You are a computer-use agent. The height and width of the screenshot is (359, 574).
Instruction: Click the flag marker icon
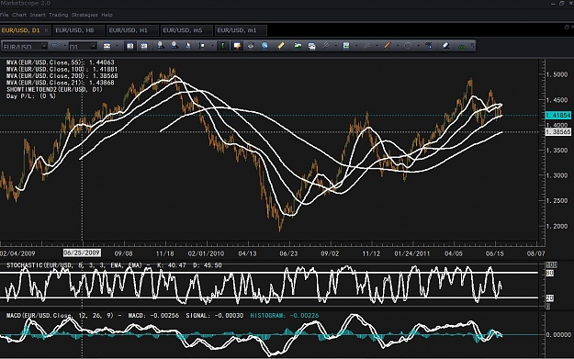click(202, 46)
